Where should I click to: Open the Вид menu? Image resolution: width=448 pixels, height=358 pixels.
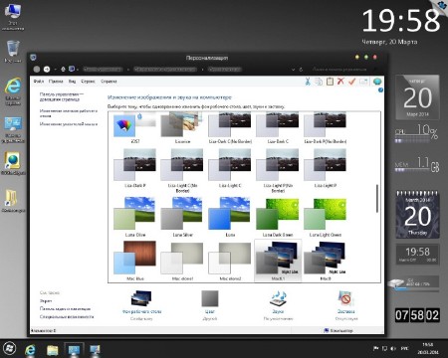pyautogui.click(x=72, y=82)
